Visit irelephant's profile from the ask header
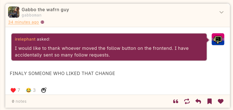 (25, 39)
